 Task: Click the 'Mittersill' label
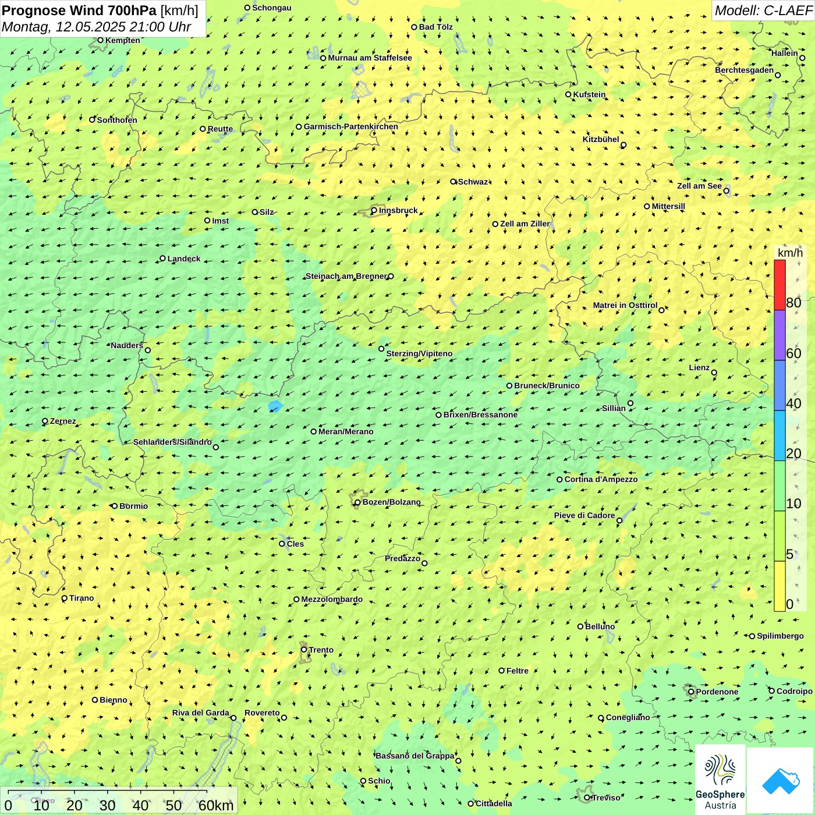click(x=669, y=206)
